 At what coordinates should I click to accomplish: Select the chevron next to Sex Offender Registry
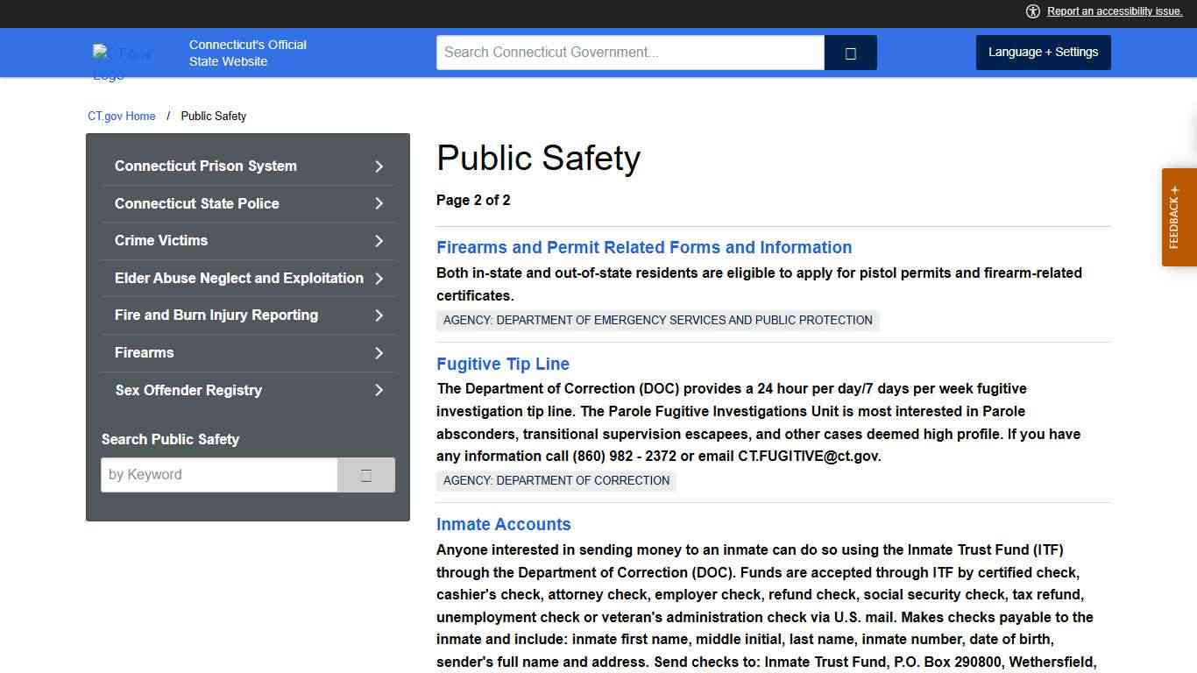click(379, 390)
